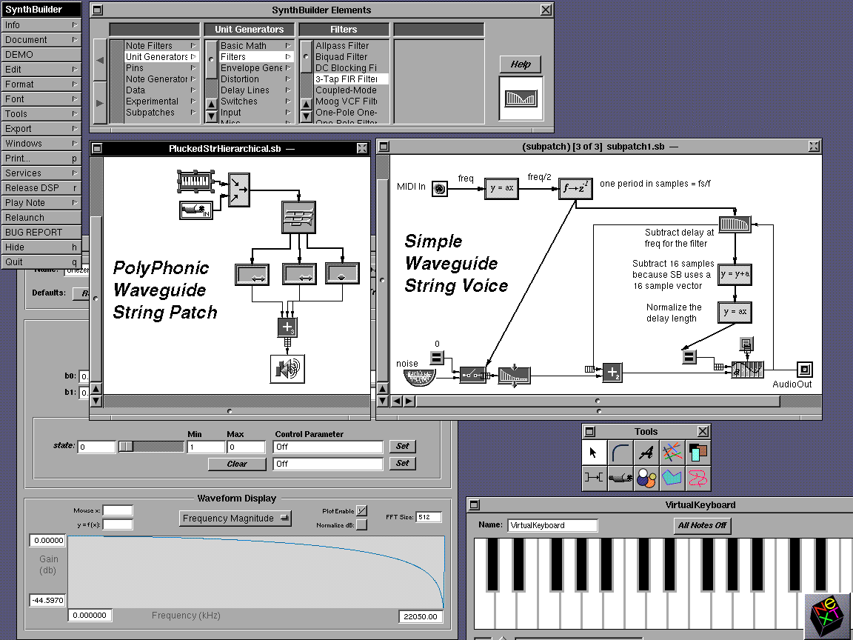The image size is (853, 640).
Task: Select the arrow pointer tool in Tools palette
Action: 594,453
